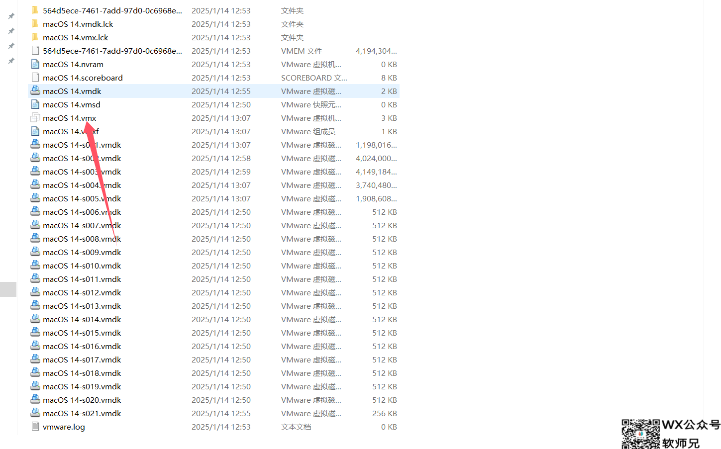Select the disk icon of macOS 14-s015.vmdk

tap(35, 333)
